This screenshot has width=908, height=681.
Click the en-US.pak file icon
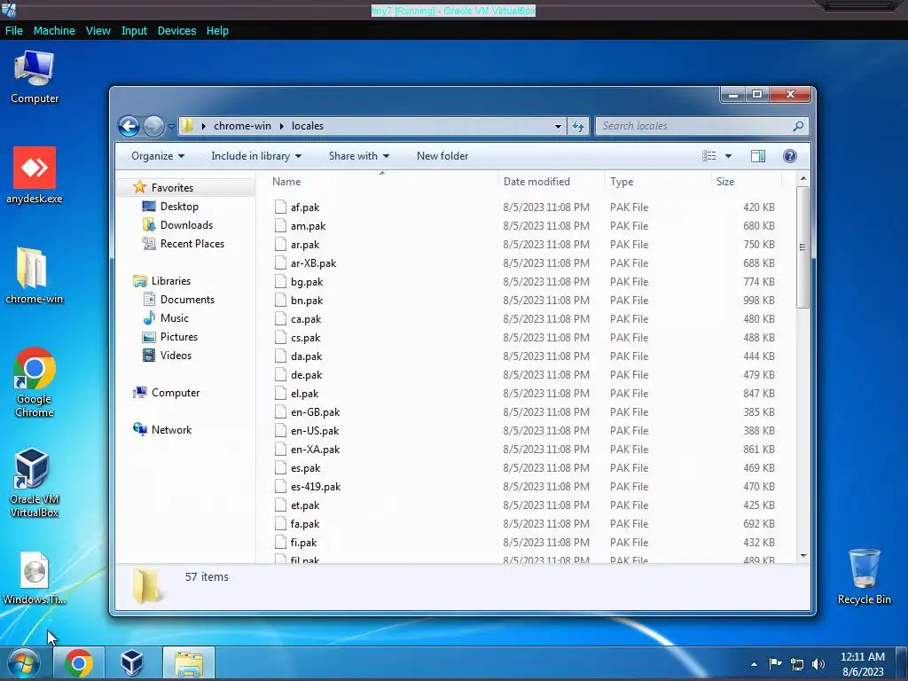tap(280, 430)
